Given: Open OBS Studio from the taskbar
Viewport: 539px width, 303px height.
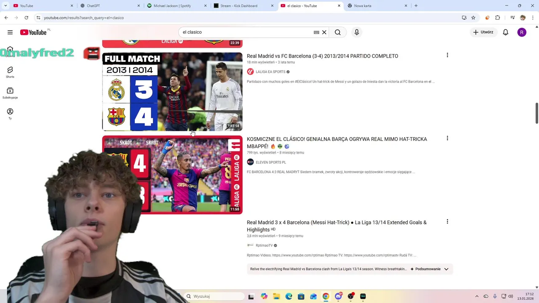Looking at the screenshot, I should pyautogui.click(x=350, y=296).
